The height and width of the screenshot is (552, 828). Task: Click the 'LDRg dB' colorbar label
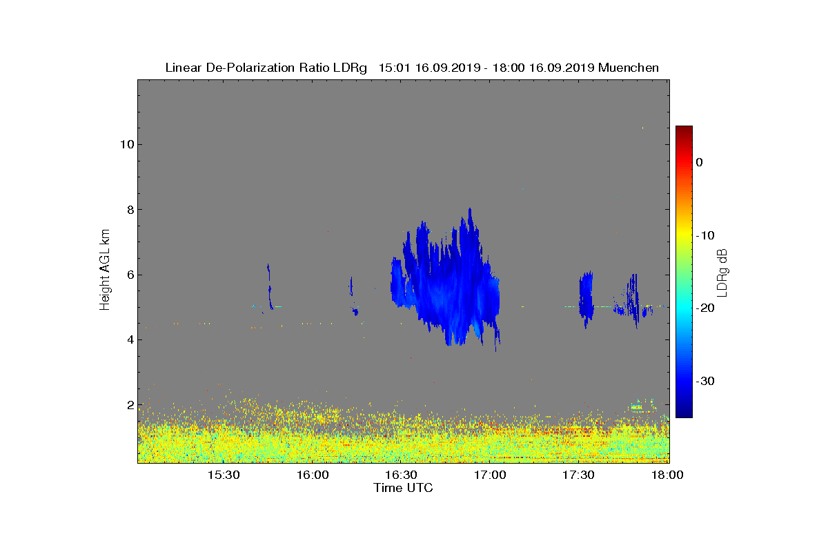[x=722, y=272]
